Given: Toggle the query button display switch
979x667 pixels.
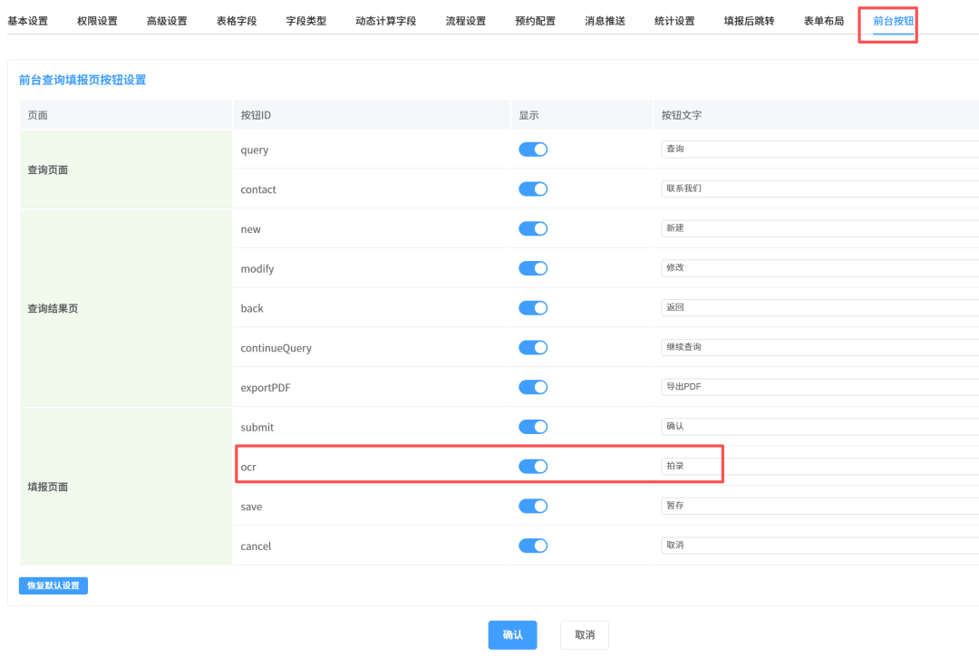Looking at the screenshot, I should pos(533,150).
